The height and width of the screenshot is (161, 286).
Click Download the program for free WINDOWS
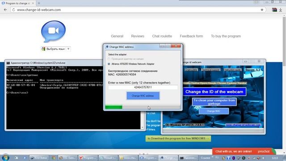point(178,139)
